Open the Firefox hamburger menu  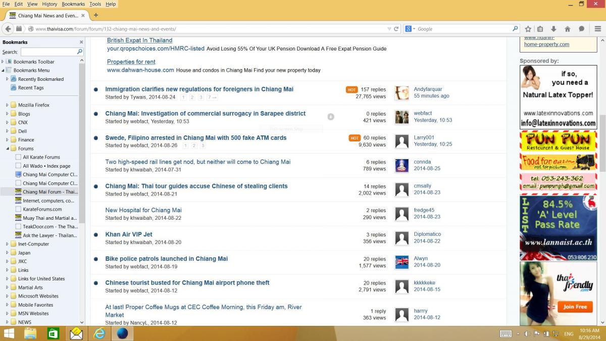coord(597,29)
